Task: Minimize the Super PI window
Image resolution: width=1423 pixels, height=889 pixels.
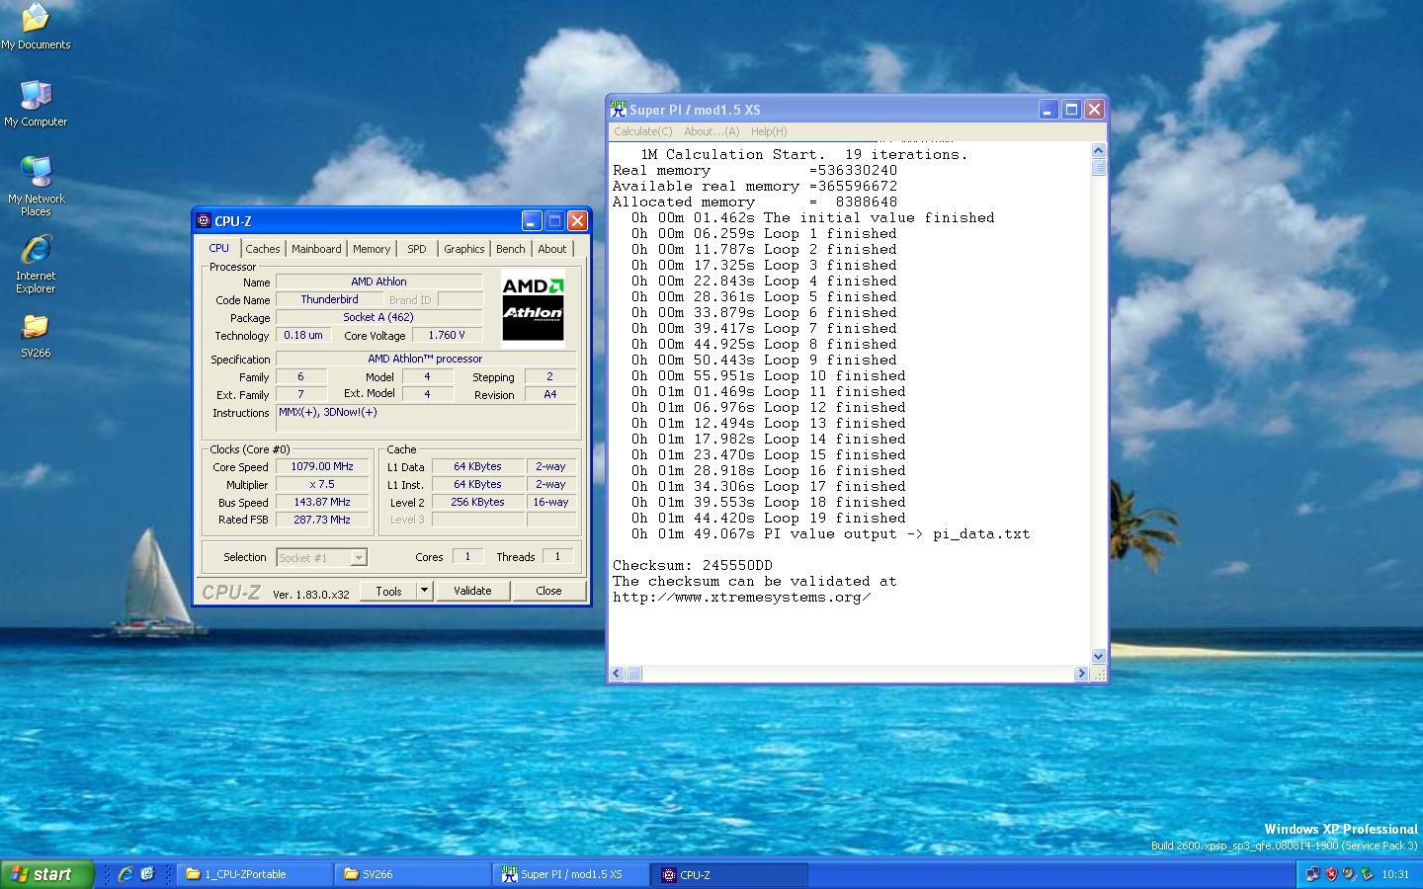Action: tap(1048, 110)
